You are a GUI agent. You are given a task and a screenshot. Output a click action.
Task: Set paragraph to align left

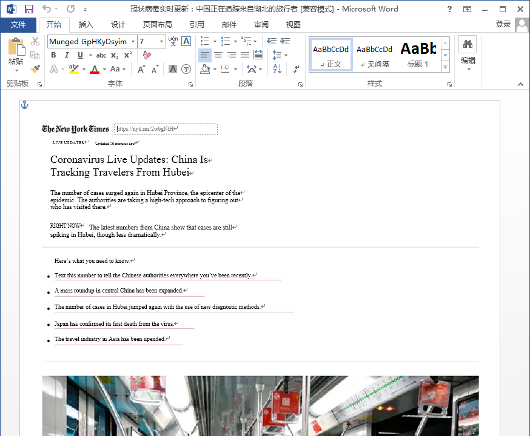coord(205,55)
